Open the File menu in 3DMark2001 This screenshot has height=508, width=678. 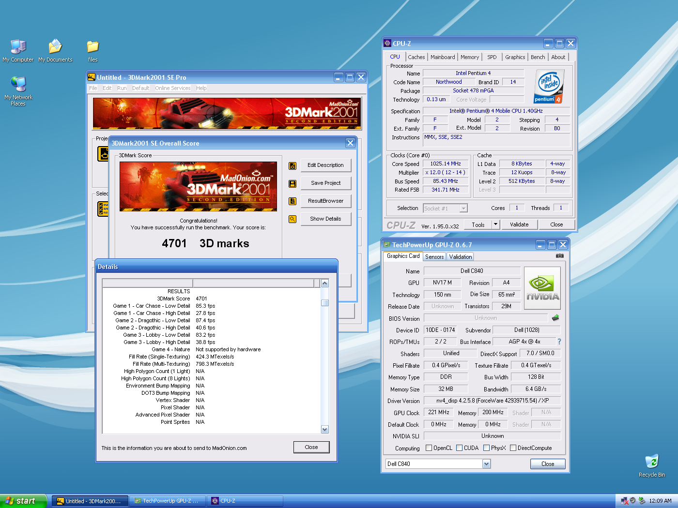93,88
